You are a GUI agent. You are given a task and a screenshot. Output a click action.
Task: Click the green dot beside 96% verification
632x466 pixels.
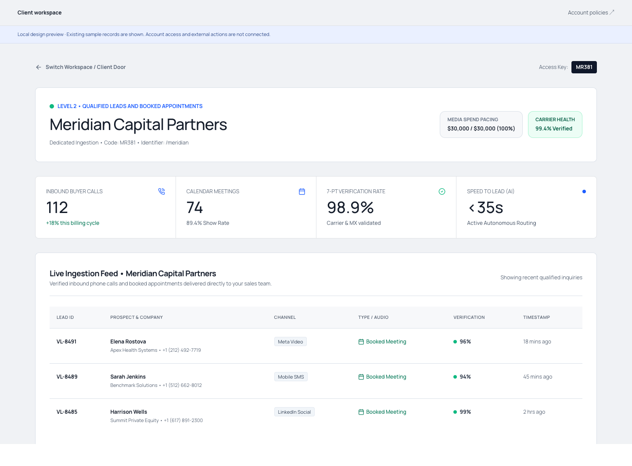[x=455, y=342]
